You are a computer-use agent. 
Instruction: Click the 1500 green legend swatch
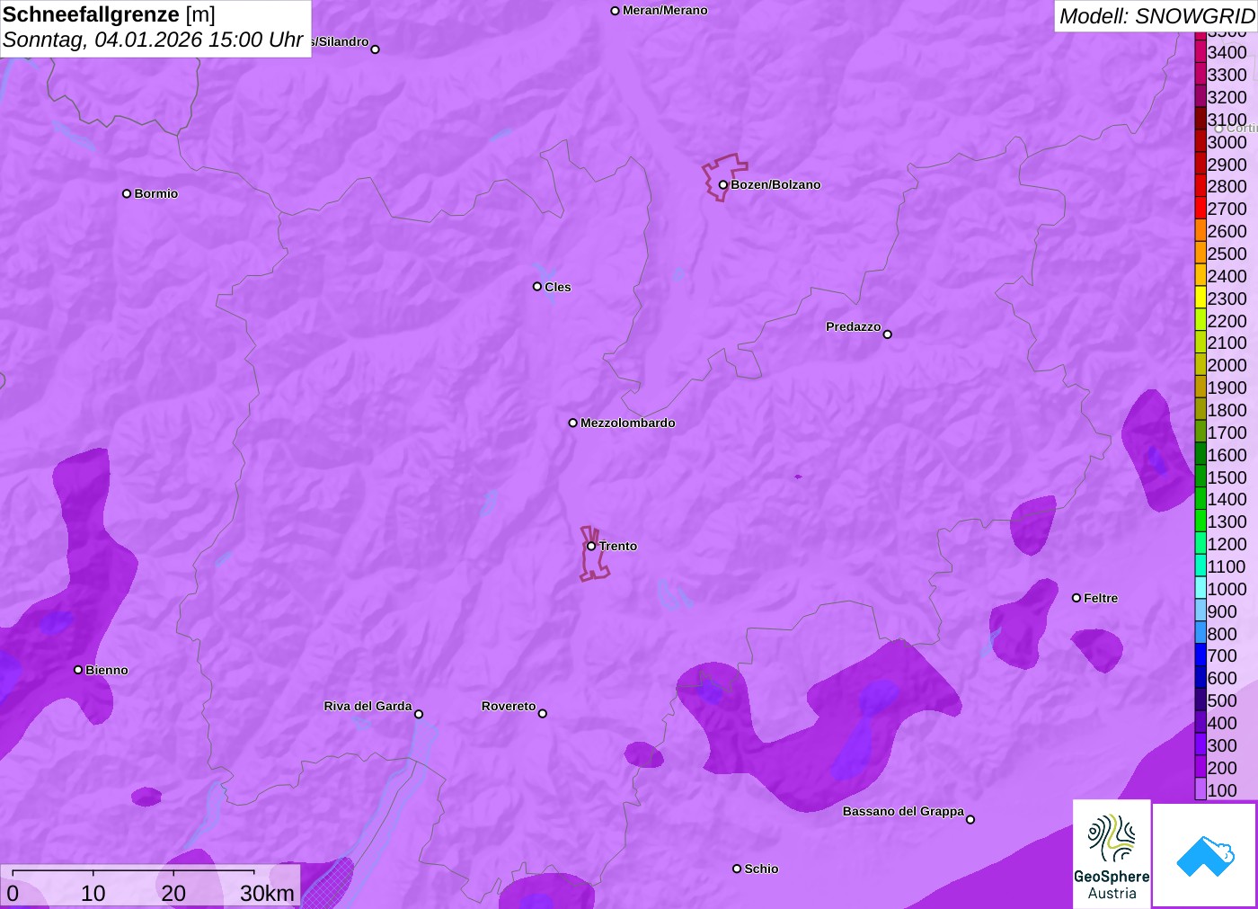point(1200,477)
